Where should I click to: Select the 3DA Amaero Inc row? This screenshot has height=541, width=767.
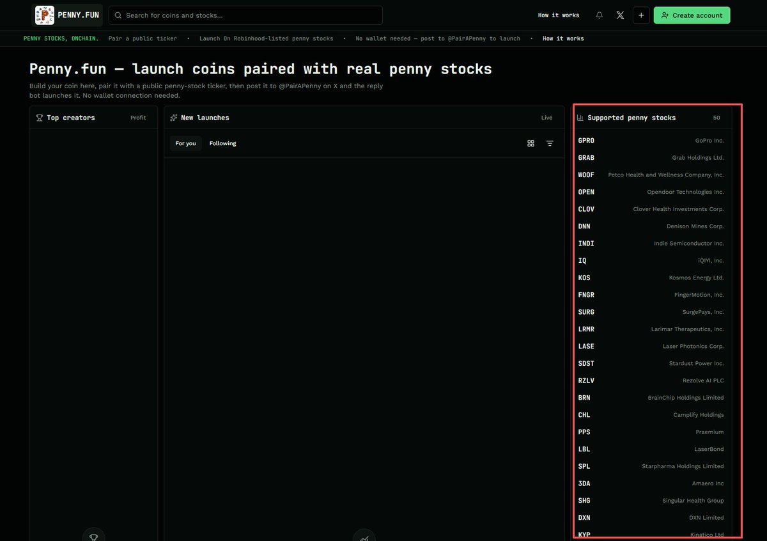point(651,483)
